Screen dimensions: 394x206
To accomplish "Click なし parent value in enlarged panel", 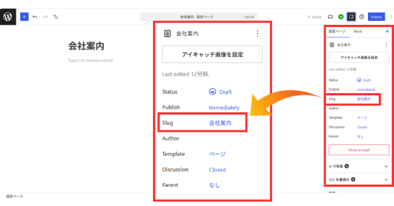I will click(x=214, y=185).
